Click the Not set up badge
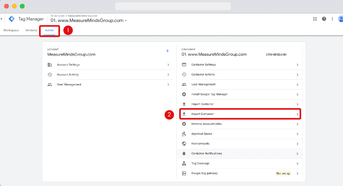 283,173
